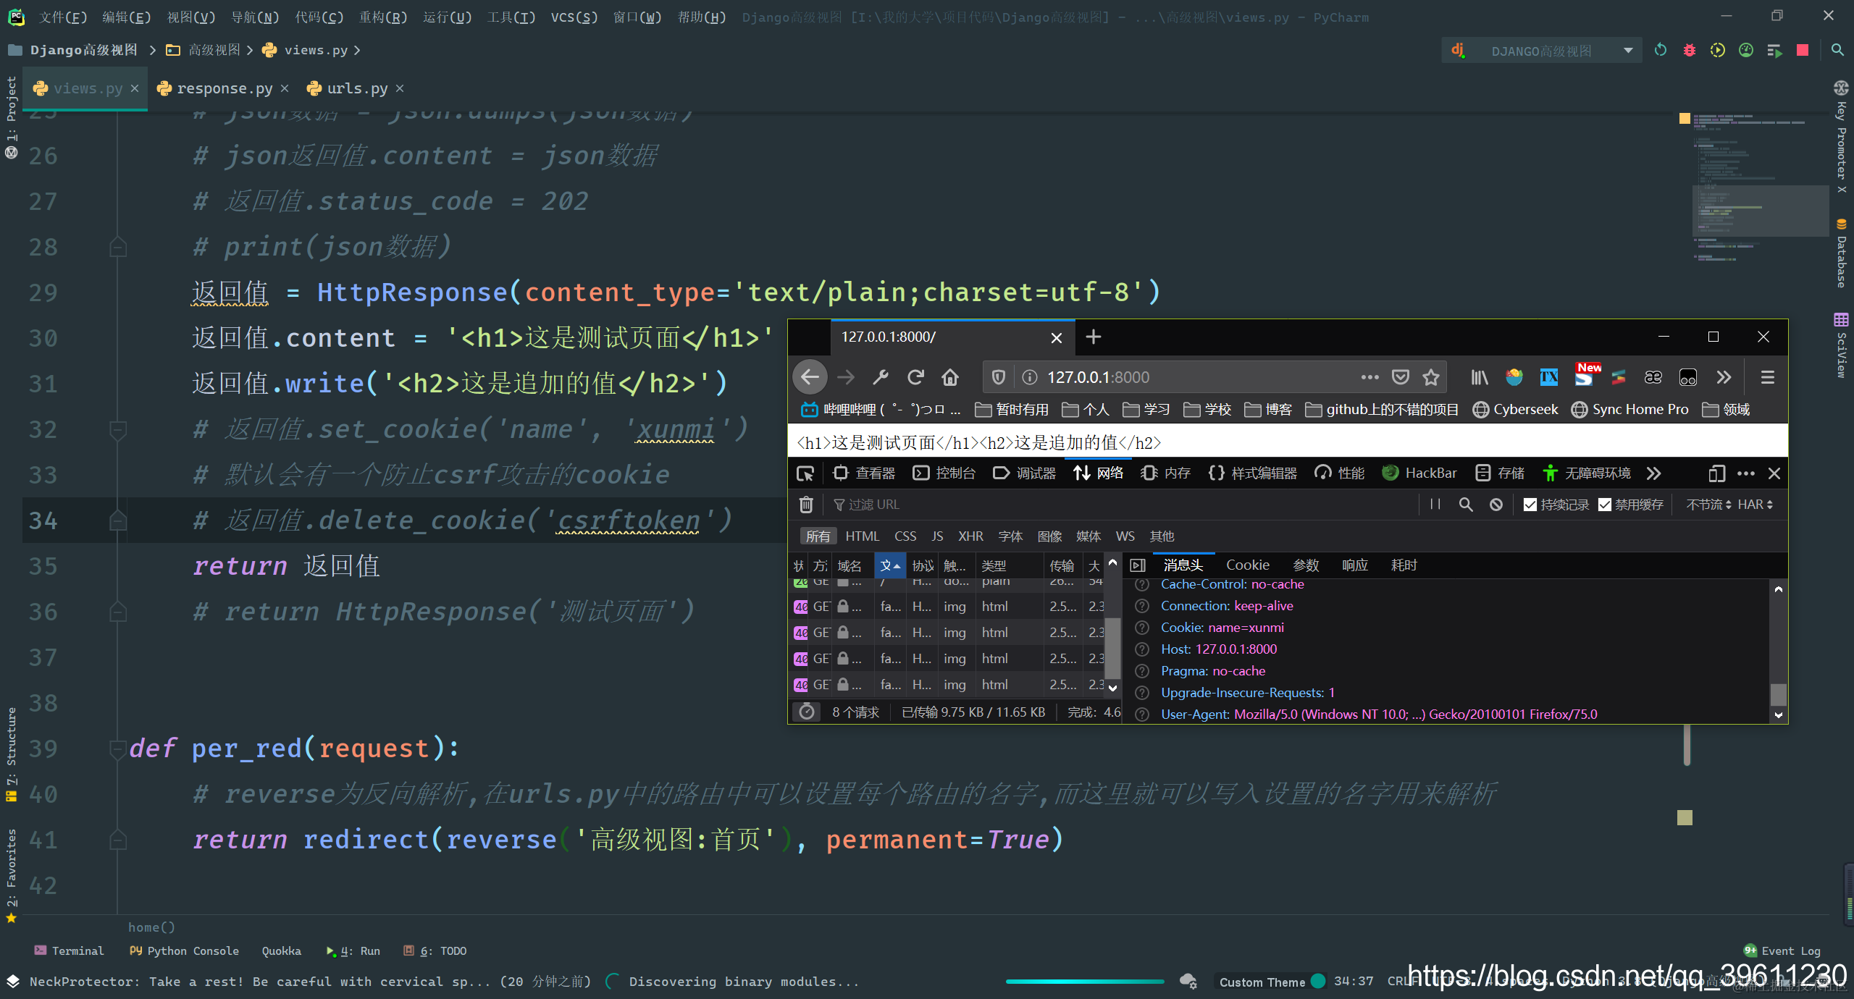Click the page actions three-dots in address bar
1854x999 pixels.
tap(1369, 377)
